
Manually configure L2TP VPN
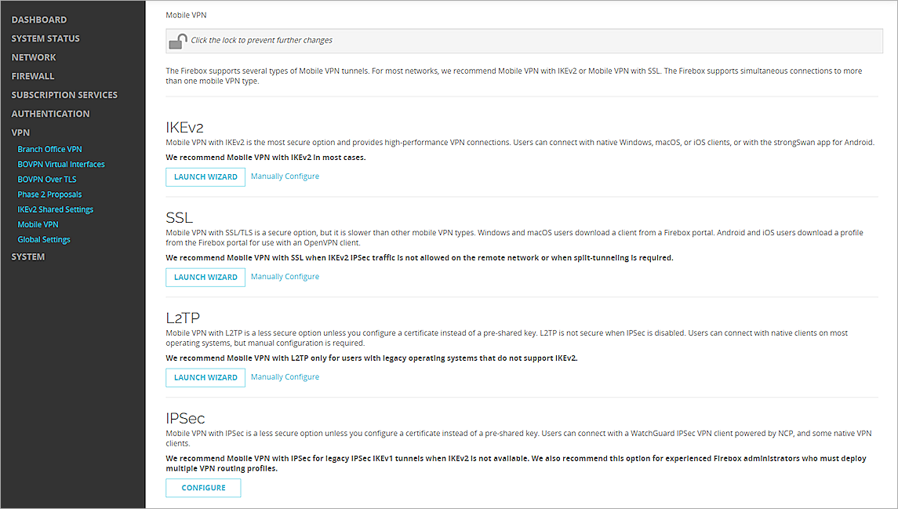tap(285, 377)
